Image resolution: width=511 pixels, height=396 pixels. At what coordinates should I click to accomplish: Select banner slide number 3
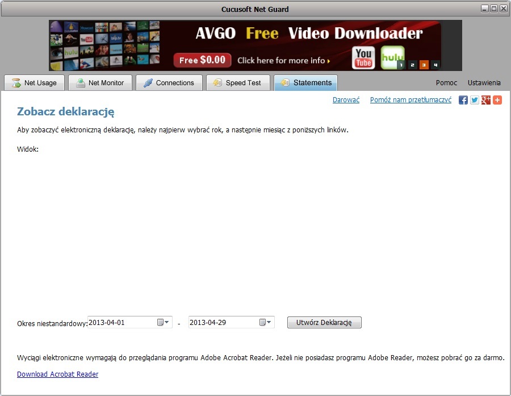424,65
